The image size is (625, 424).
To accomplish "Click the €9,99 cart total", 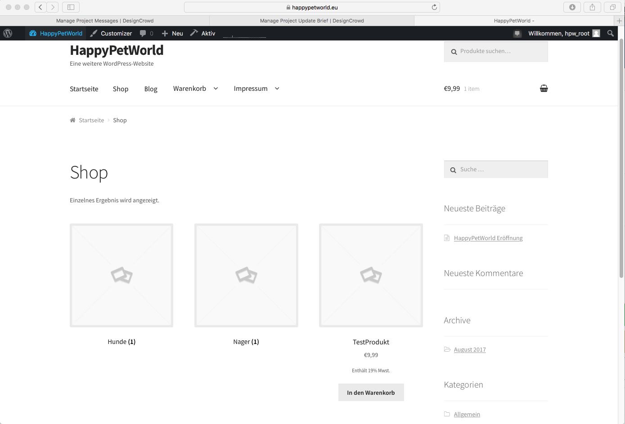I will tap(452, 89).
